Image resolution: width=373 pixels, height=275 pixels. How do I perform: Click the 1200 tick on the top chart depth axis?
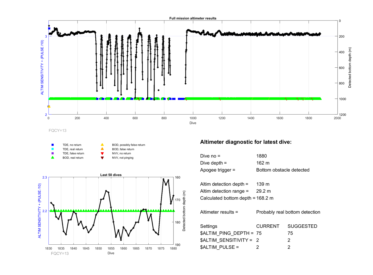(x=342, y=115)
